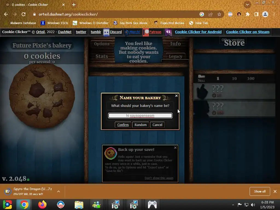This screenshot has width=280, height=210.
Task: Click the purple 41 badge icon
Action: tap(168, 32)
